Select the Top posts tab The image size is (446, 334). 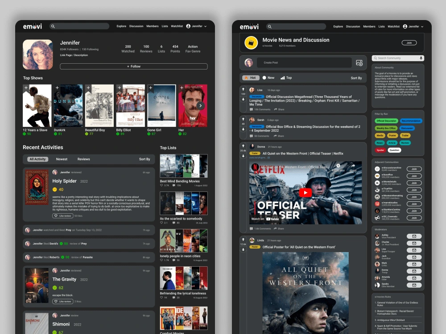286,78
